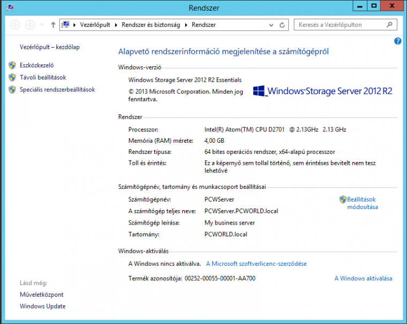Click the Forward navigation arrow

[x=30, y=25]
